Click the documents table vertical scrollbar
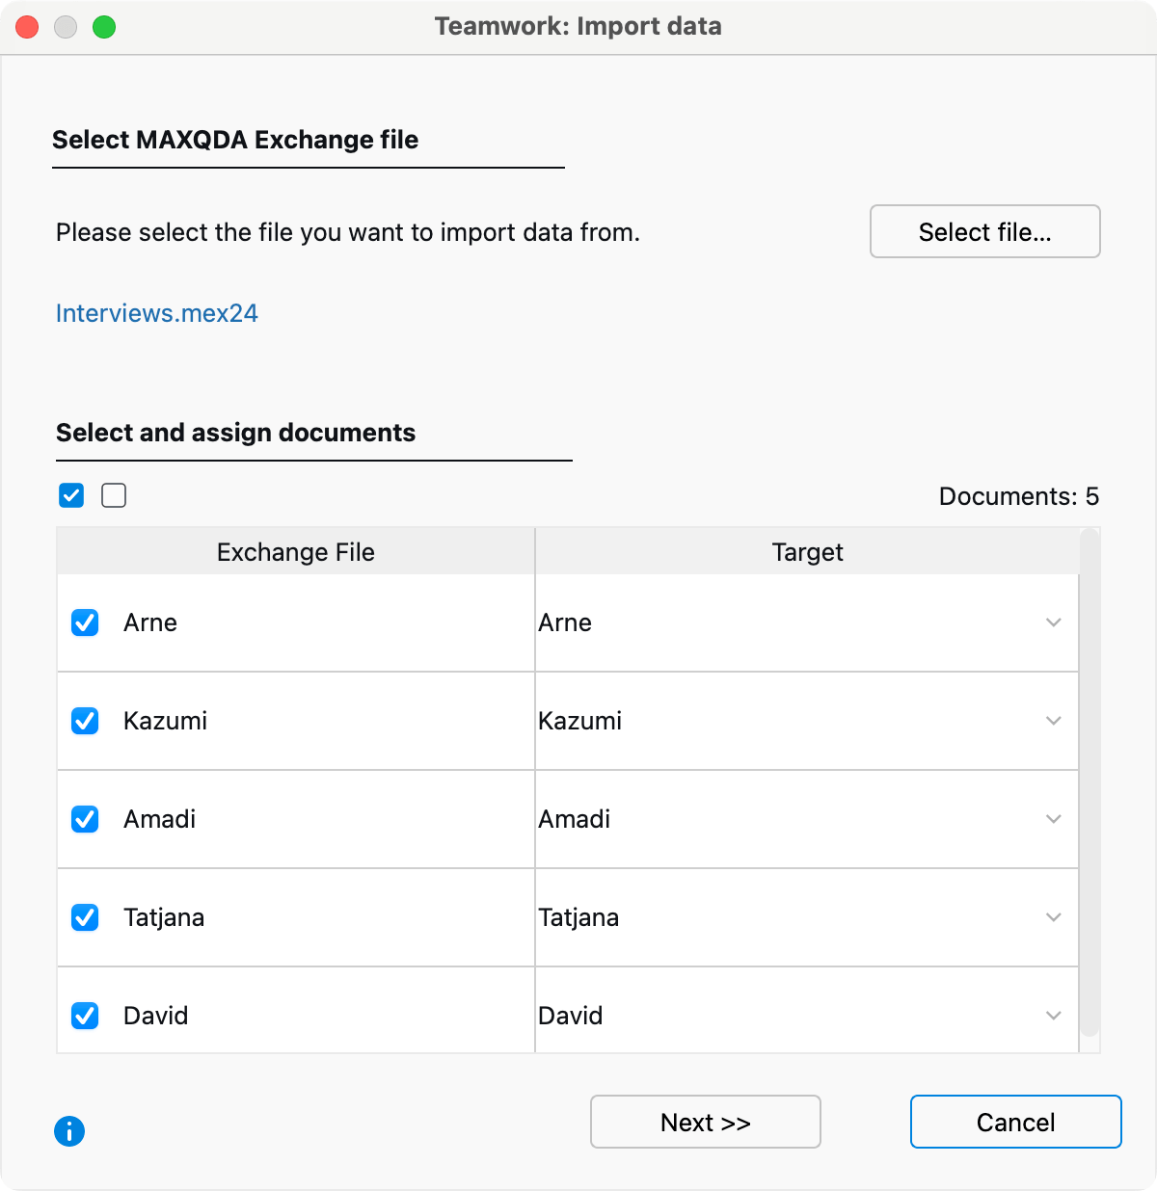This screenshot has height=1191, width=1157. tap(1090, 781)
